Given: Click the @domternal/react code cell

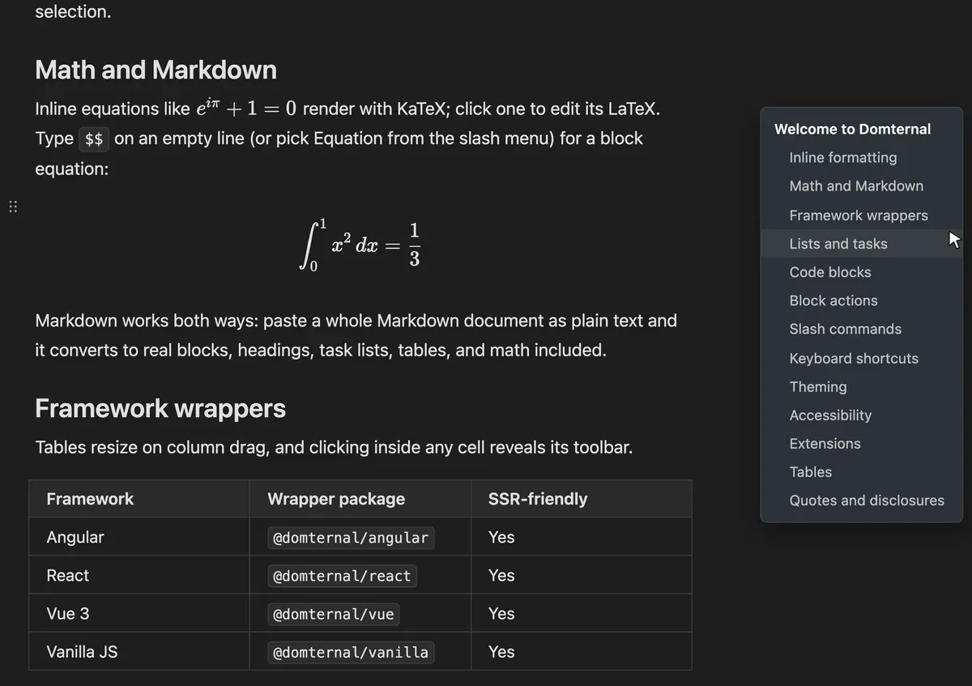Looking at the screenshot, I should pyautogui.click(x=342, y=576).
